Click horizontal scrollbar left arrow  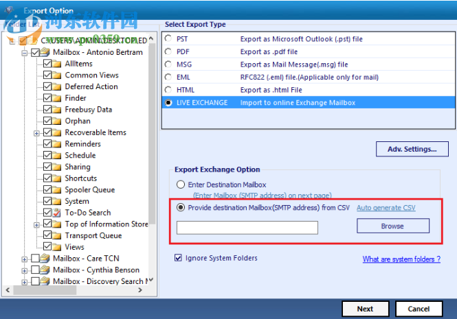tap(8, 290)
